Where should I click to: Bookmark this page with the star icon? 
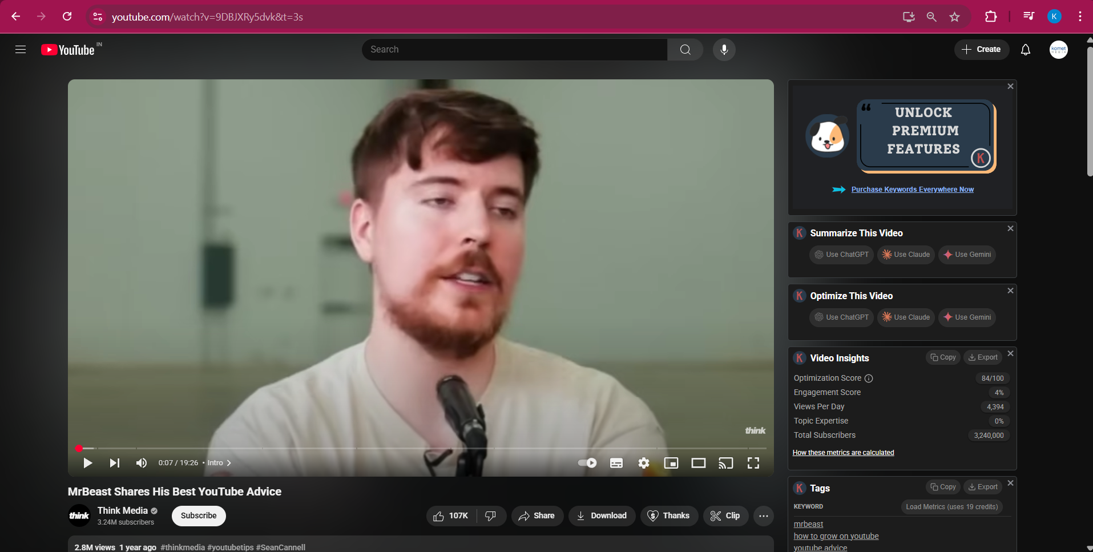[955, 17]
